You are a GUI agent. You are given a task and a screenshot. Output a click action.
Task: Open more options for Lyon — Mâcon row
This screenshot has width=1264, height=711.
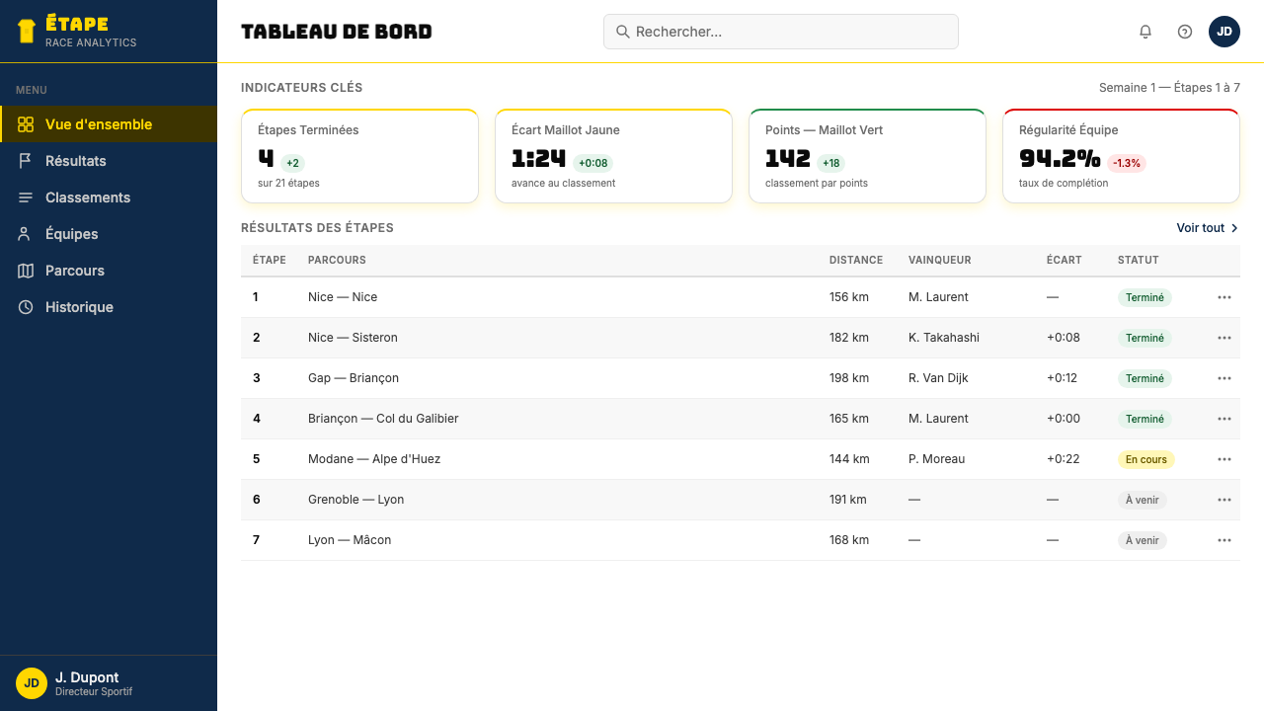(x=1224, y=540)
